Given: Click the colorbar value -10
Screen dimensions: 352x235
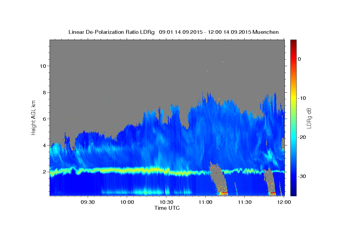Looking at the screenshot, I should [302, 98].
